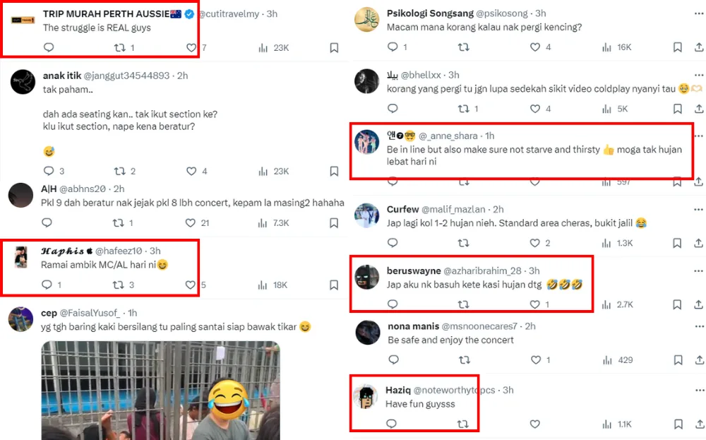Screen dimensions: 706x440
Task: Bookmark the Haphis tweet
Action: click(334, 285)
